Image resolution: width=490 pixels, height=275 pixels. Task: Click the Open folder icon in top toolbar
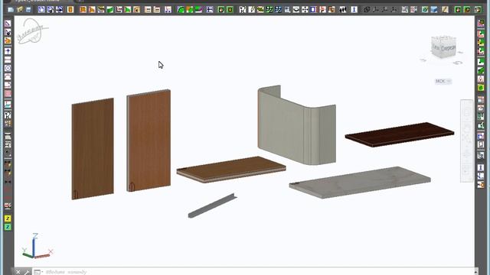(x=20, y=10)
